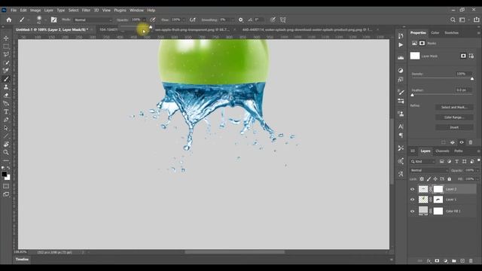Click the Home icon in options bar
This screenshot has height=271, width=482.
9,20
